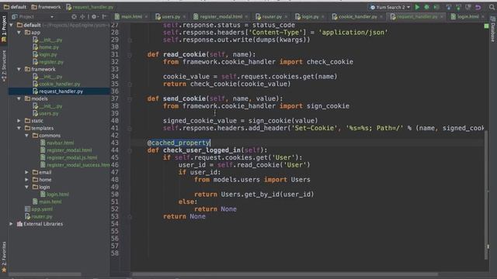This screenshot has height=279, width=497.
Task: Fold the send_cookie method at line 37
Action: tap(130, 99)
